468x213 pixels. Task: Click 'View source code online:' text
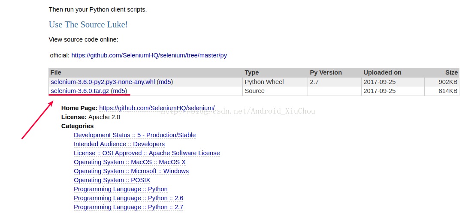(x=84, y=39)
